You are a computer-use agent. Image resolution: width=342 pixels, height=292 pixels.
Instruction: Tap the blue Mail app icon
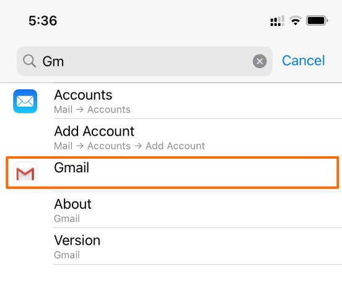pos(25,101)
